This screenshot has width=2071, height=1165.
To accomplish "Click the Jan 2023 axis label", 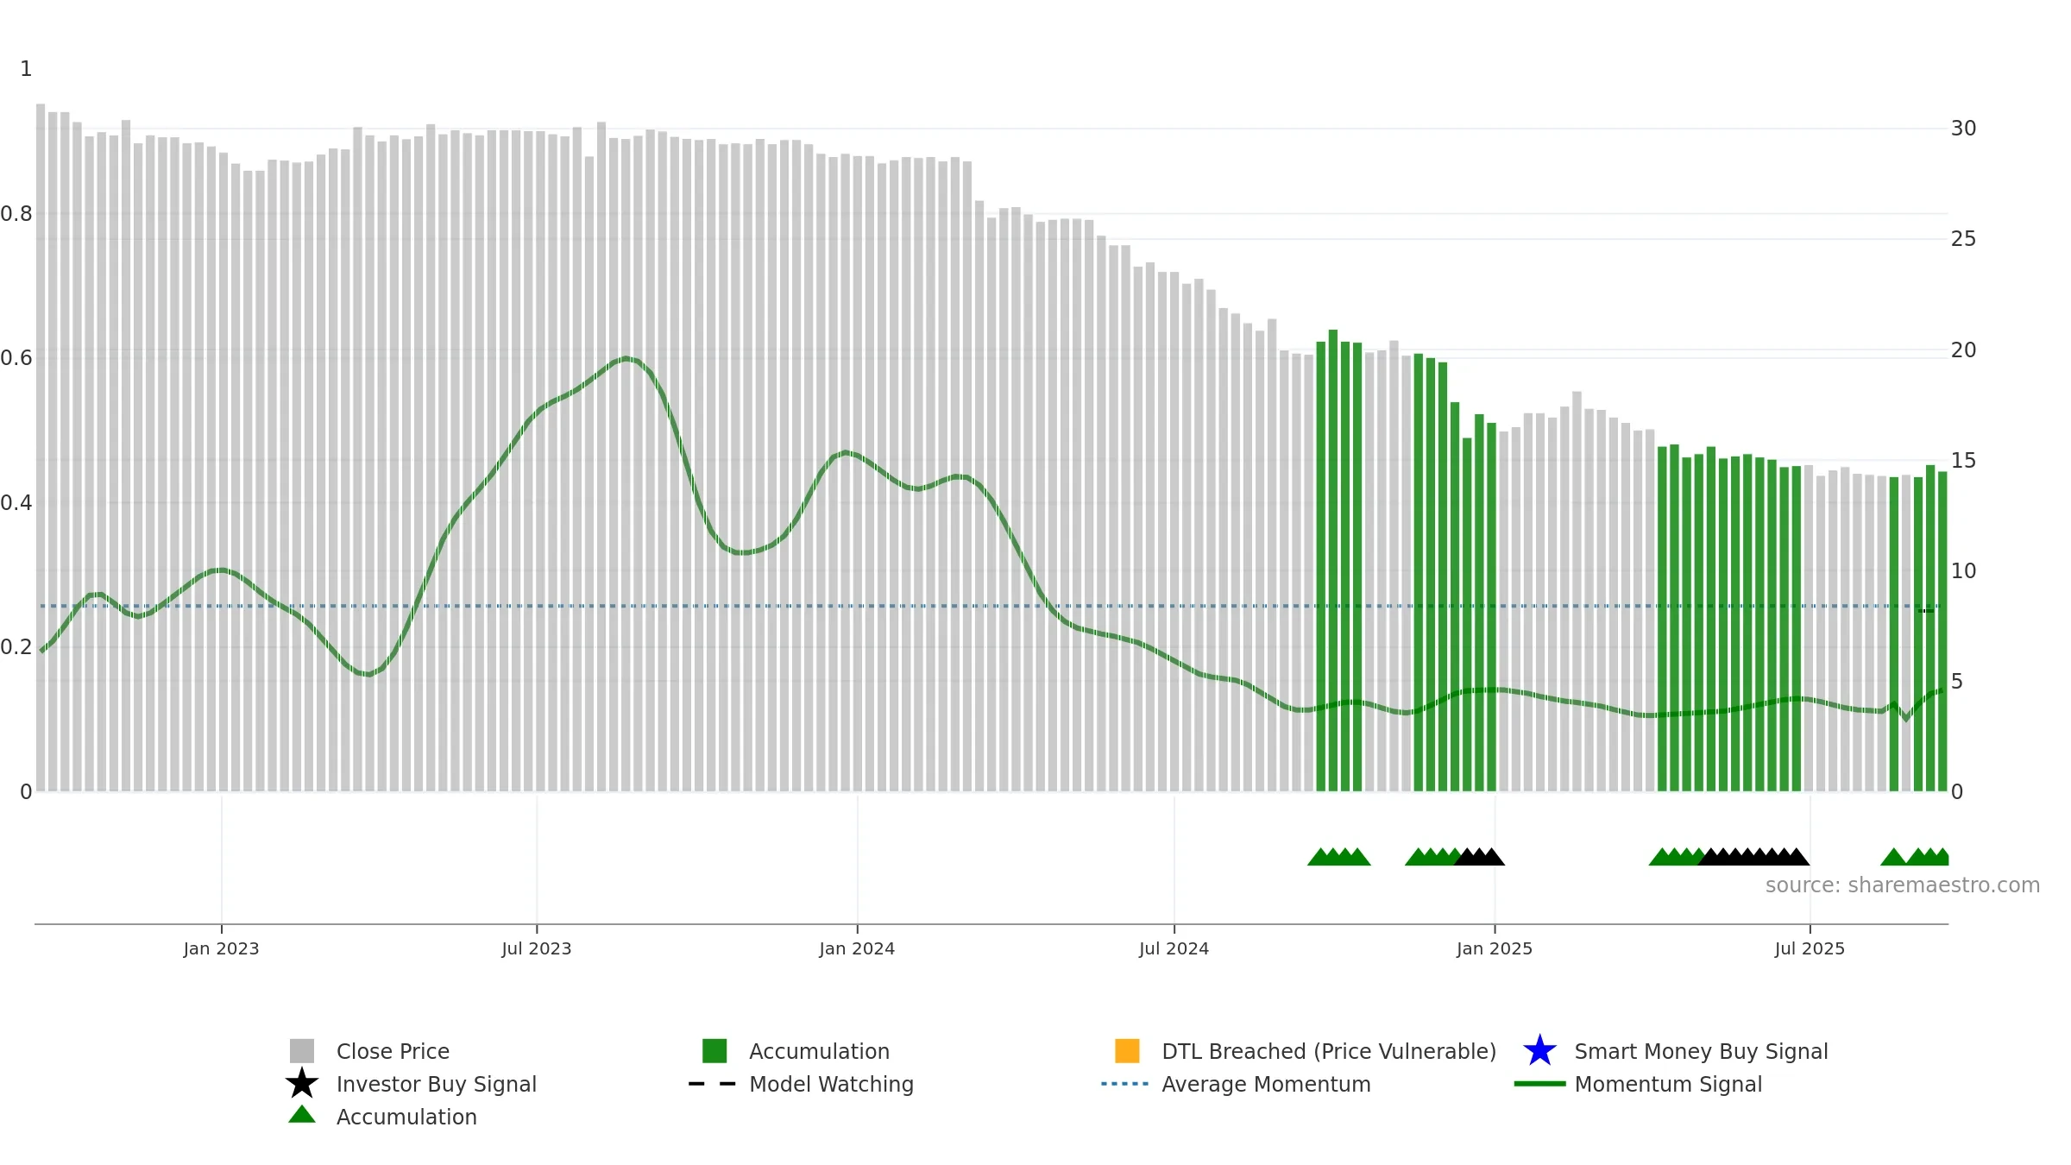I will coord(221,948).
